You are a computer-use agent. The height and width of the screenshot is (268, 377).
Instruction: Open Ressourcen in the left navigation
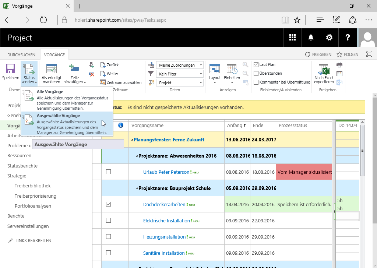pyautogui.click(x=19, y=155)
